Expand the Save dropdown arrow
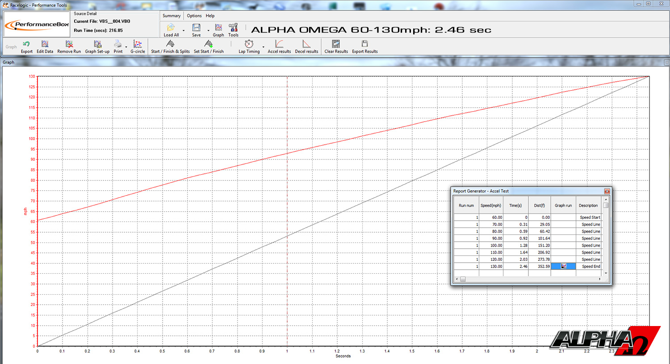This screenshot has width=670, height=364. coord(208,31)
